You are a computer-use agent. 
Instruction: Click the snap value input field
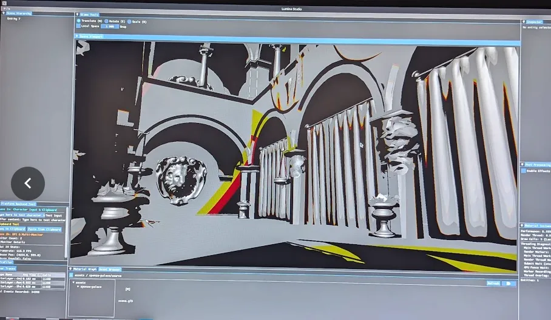110,26
